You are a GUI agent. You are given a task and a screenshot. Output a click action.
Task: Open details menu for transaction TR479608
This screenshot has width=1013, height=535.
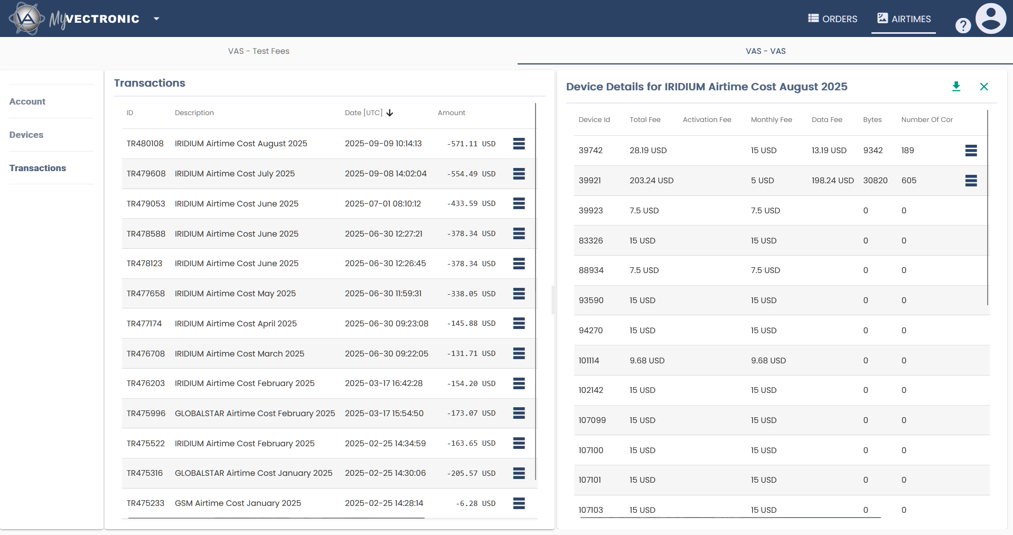[x=519, y=174]
